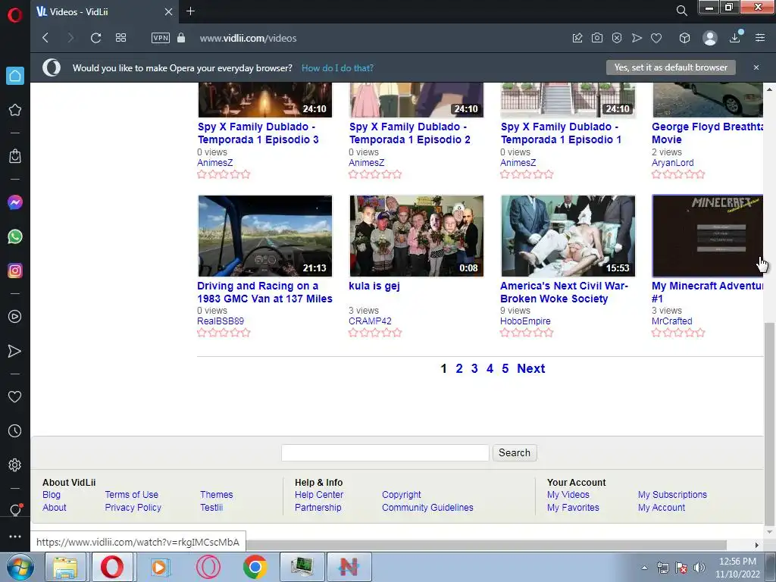Search tabs with the magnifier icon

click(x=681, y=11)
